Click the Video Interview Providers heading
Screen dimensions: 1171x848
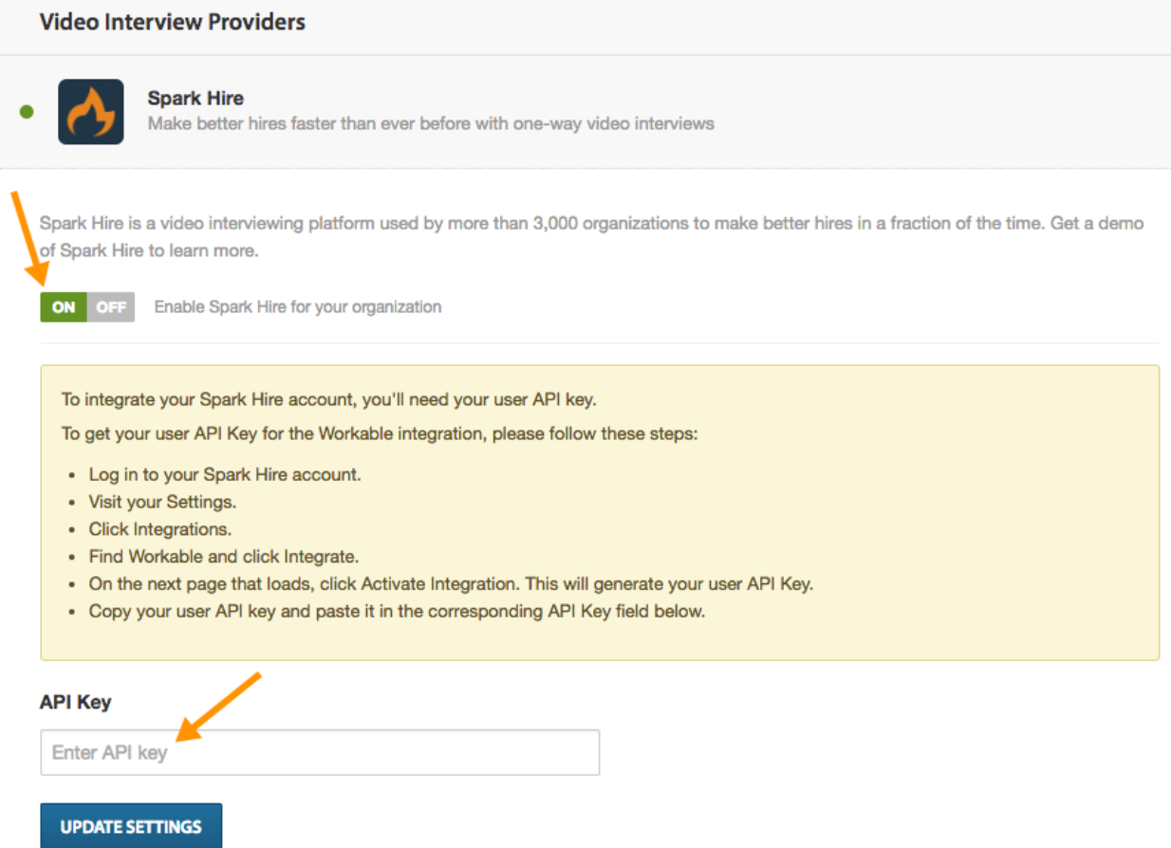pos(173,22)
